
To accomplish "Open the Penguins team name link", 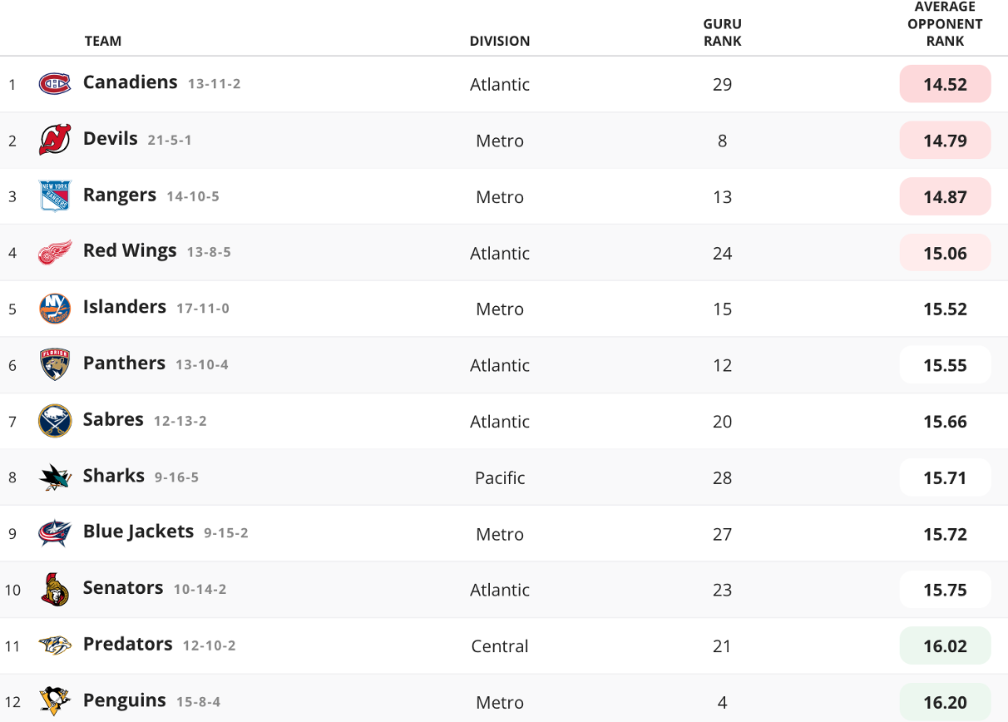I will (125, 700).
